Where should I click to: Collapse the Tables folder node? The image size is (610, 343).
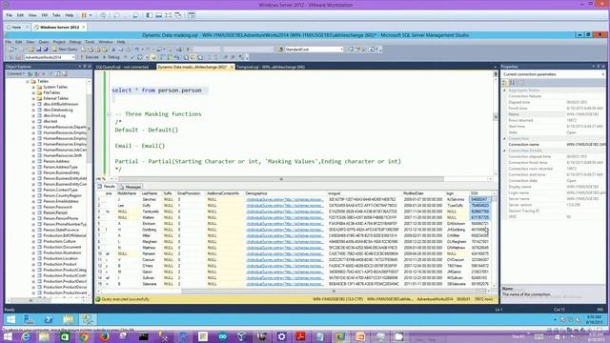pos(28,81)
